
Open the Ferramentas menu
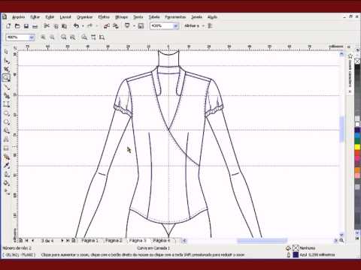pos(175,17)
